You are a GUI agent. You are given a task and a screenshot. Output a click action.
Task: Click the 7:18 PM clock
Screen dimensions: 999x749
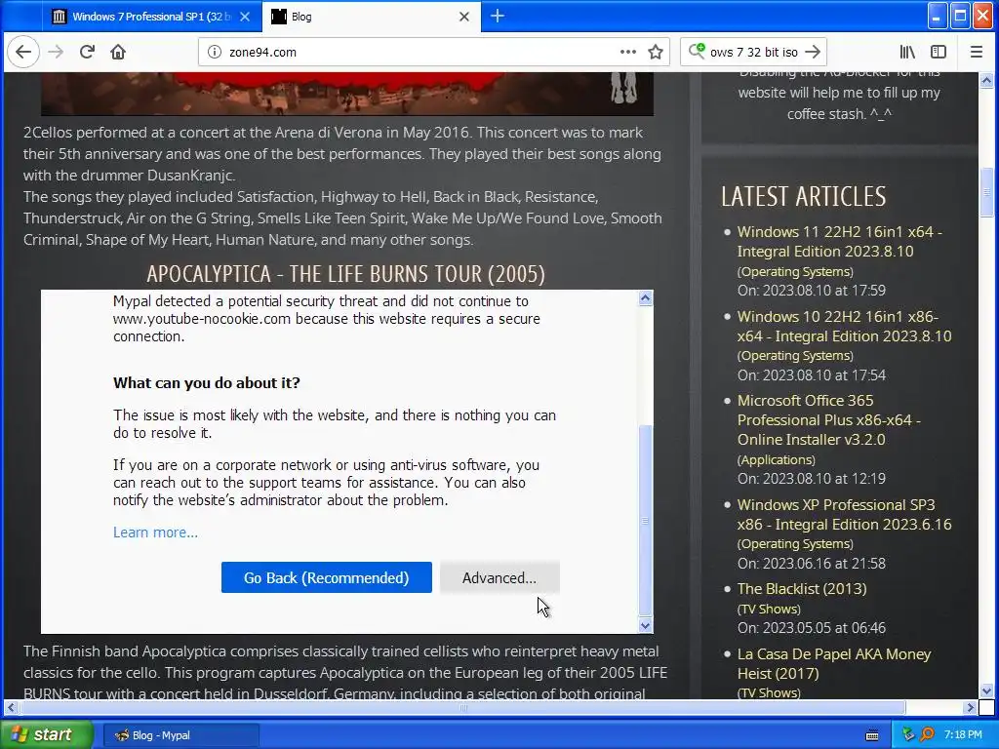tap(963, 735)
